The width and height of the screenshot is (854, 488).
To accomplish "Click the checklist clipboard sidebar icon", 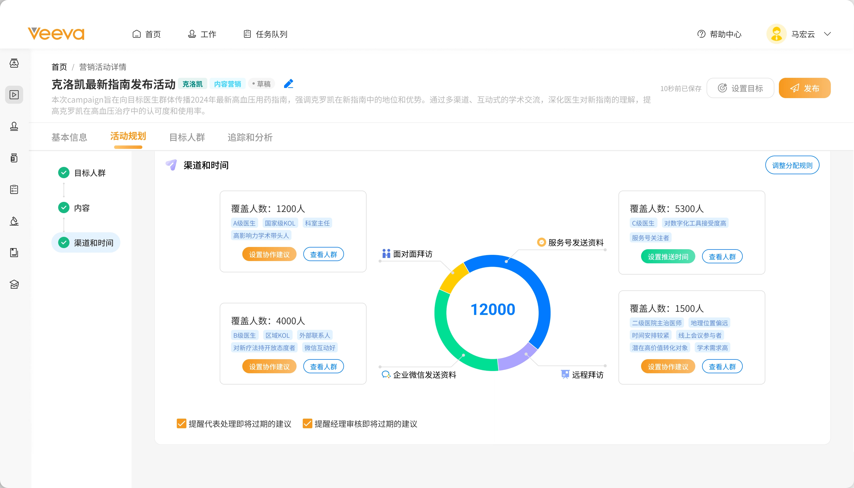I will click(14, 189).
